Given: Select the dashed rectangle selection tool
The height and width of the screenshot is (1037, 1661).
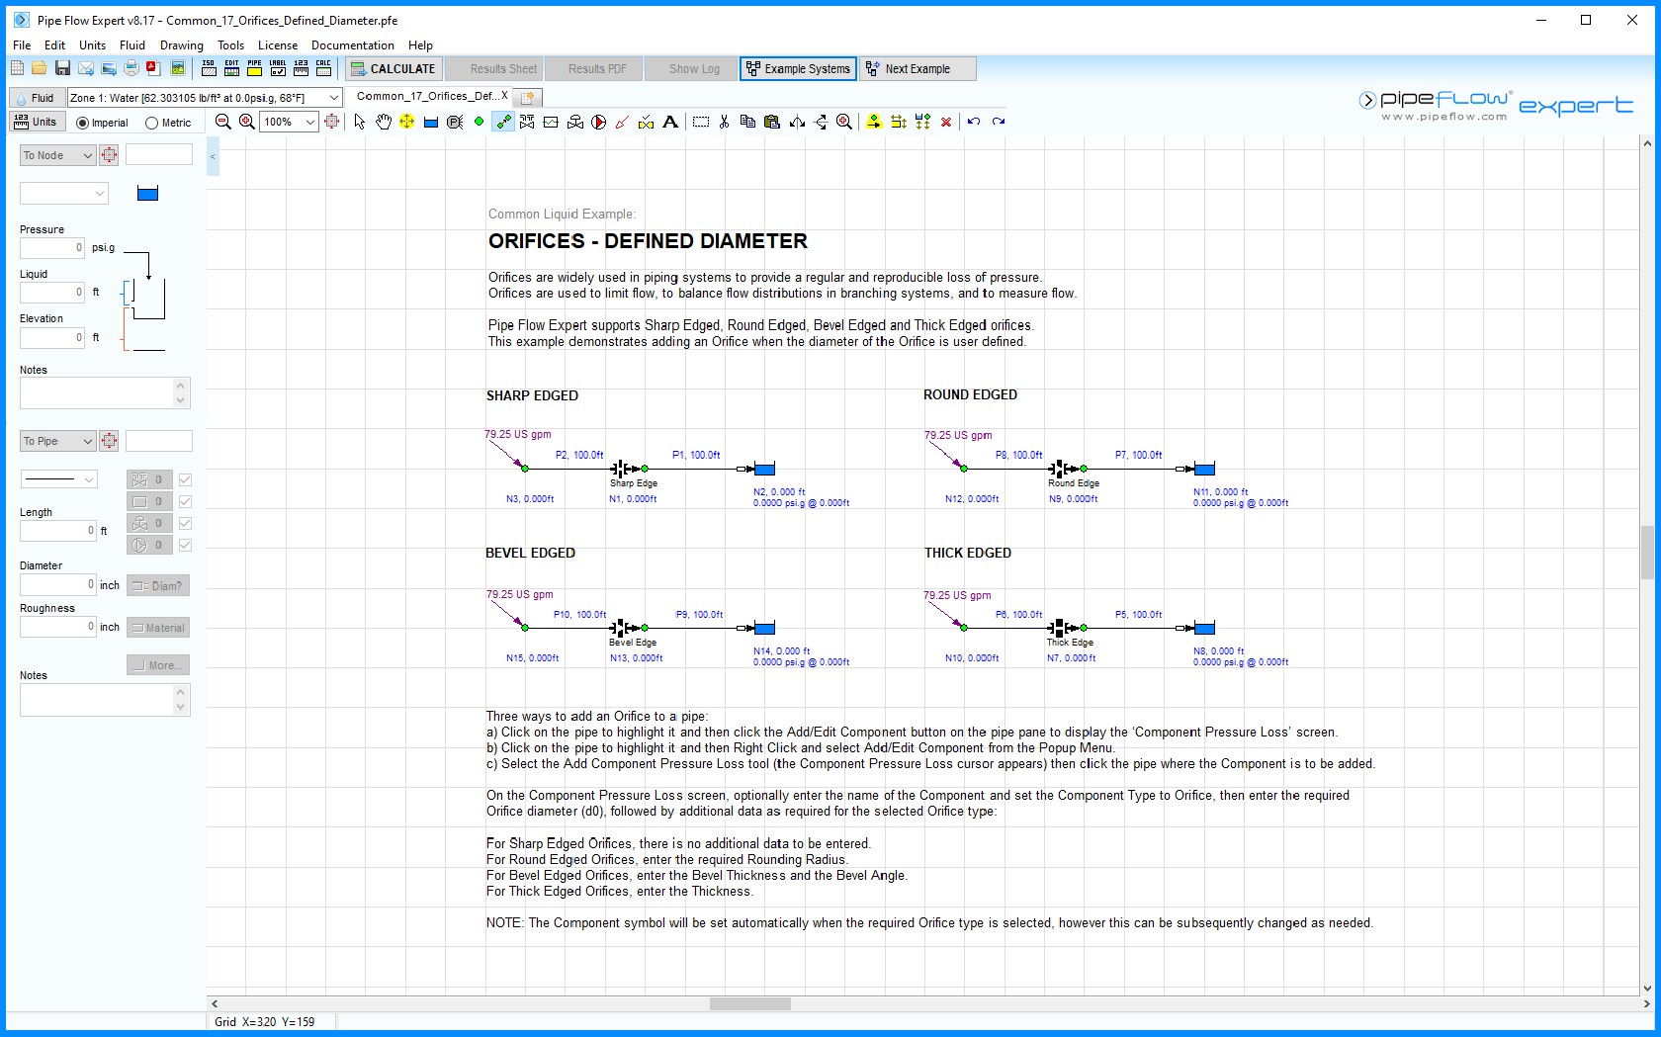Looking at the screenshot, I should (701, 122).
